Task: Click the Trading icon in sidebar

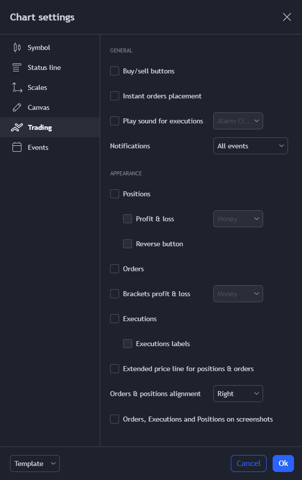Action: point(17,127)
